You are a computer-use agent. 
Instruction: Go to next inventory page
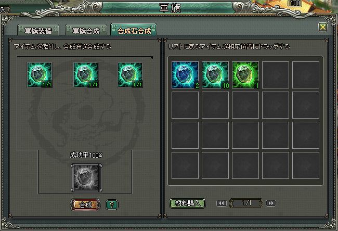coord(271,203)
